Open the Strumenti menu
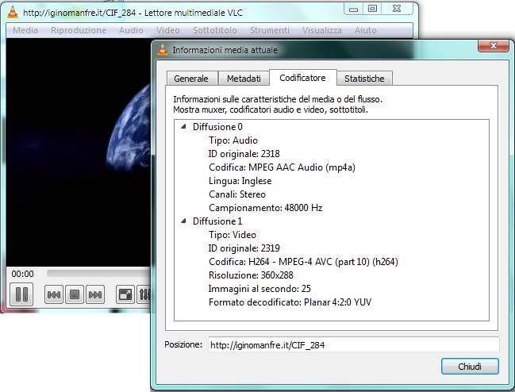Screen dimensions: 515x392 [x=270, y=30]
